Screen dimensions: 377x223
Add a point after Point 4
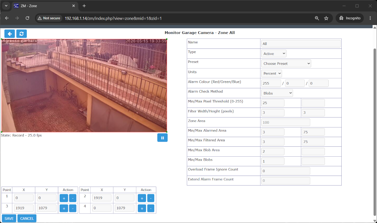[142, 208]
